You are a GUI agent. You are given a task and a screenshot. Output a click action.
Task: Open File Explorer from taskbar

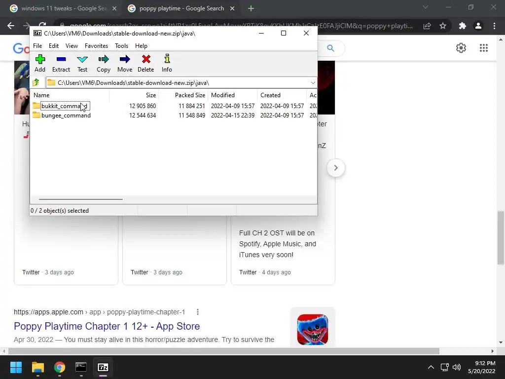click(x=37, y=367)
